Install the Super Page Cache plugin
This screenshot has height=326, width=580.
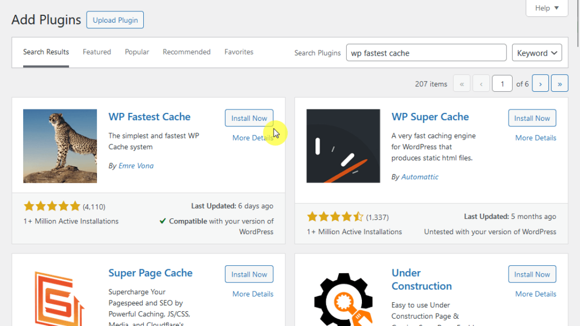pos(249,274)
